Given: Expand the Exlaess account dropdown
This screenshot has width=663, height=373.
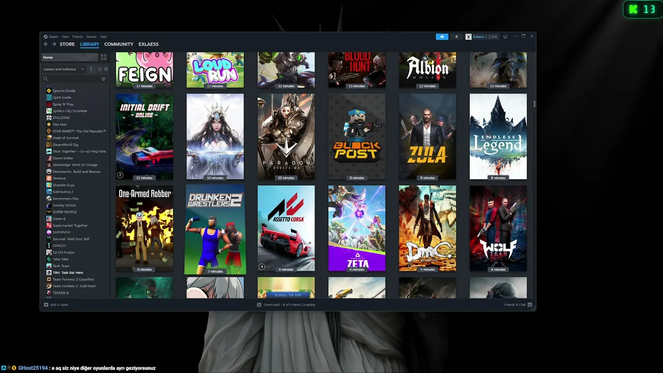Looking at the screenshot, I should pos(485,37).
